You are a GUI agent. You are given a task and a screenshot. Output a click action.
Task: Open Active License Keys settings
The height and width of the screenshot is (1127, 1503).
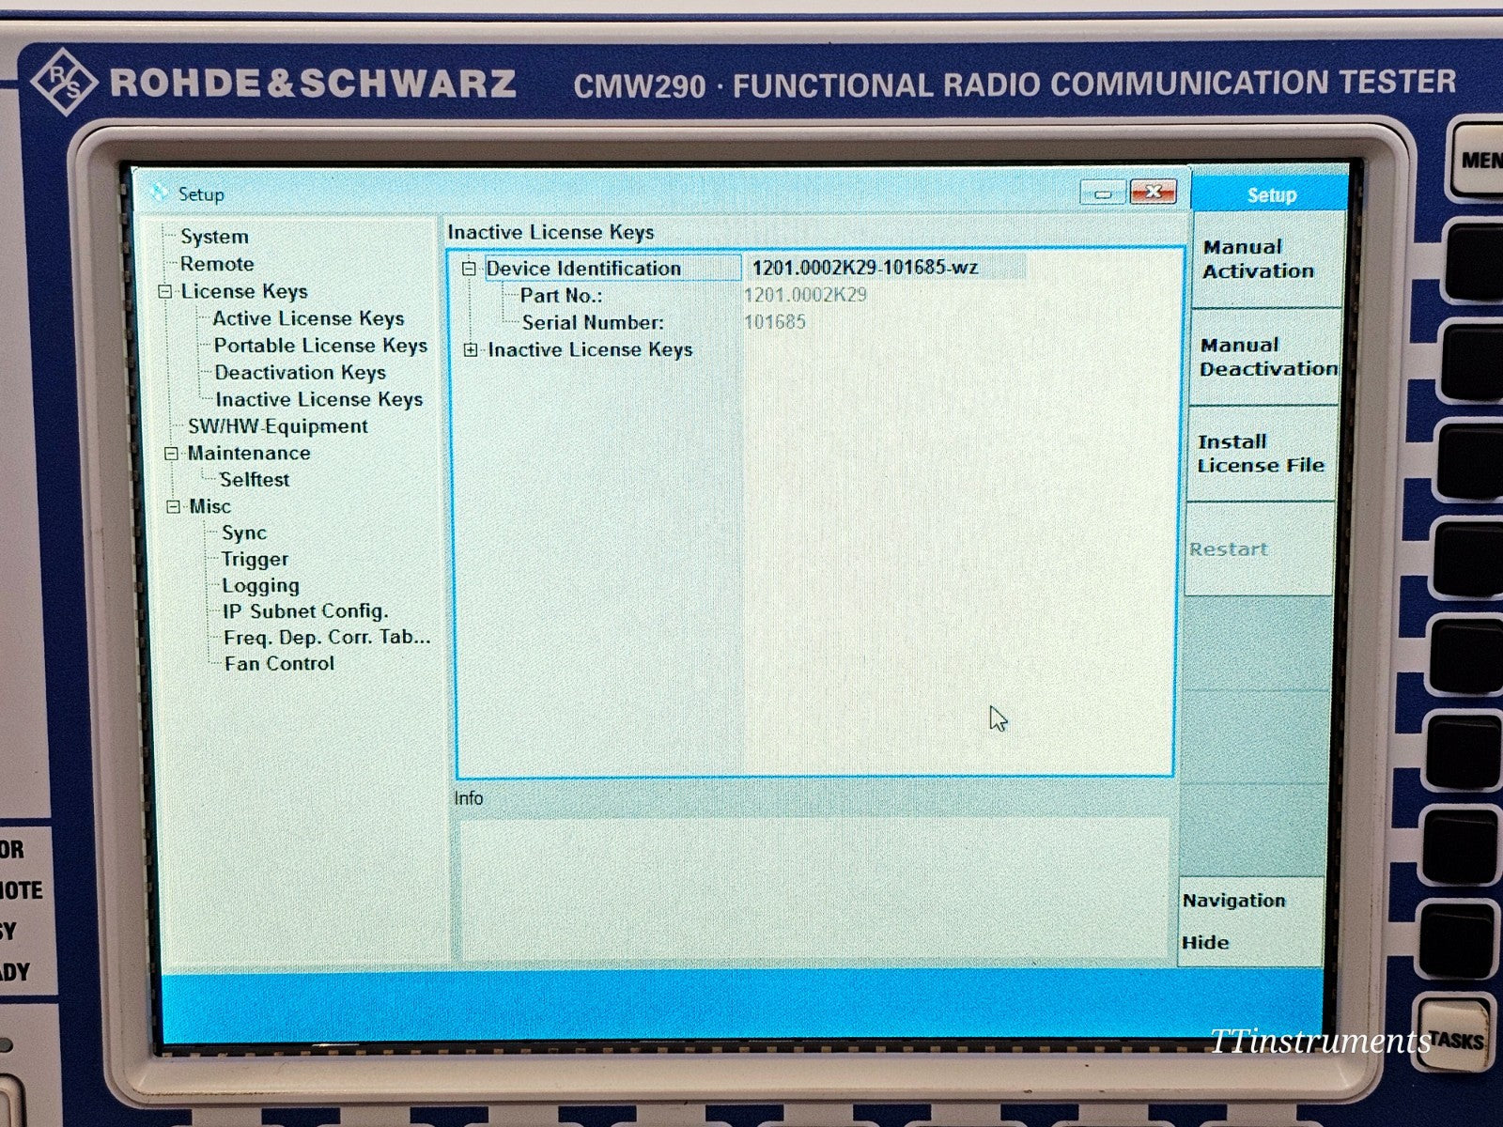(x=310, y=318)
